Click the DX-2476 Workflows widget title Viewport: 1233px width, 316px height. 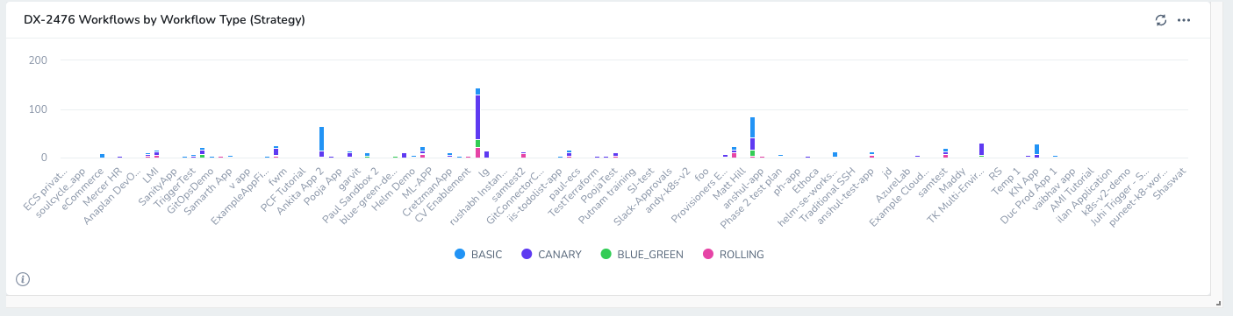(x=164, y=19)
